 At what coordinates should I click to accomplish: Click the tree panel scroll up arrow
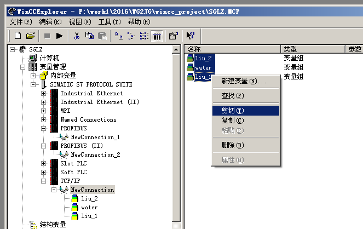coord(176,49)
